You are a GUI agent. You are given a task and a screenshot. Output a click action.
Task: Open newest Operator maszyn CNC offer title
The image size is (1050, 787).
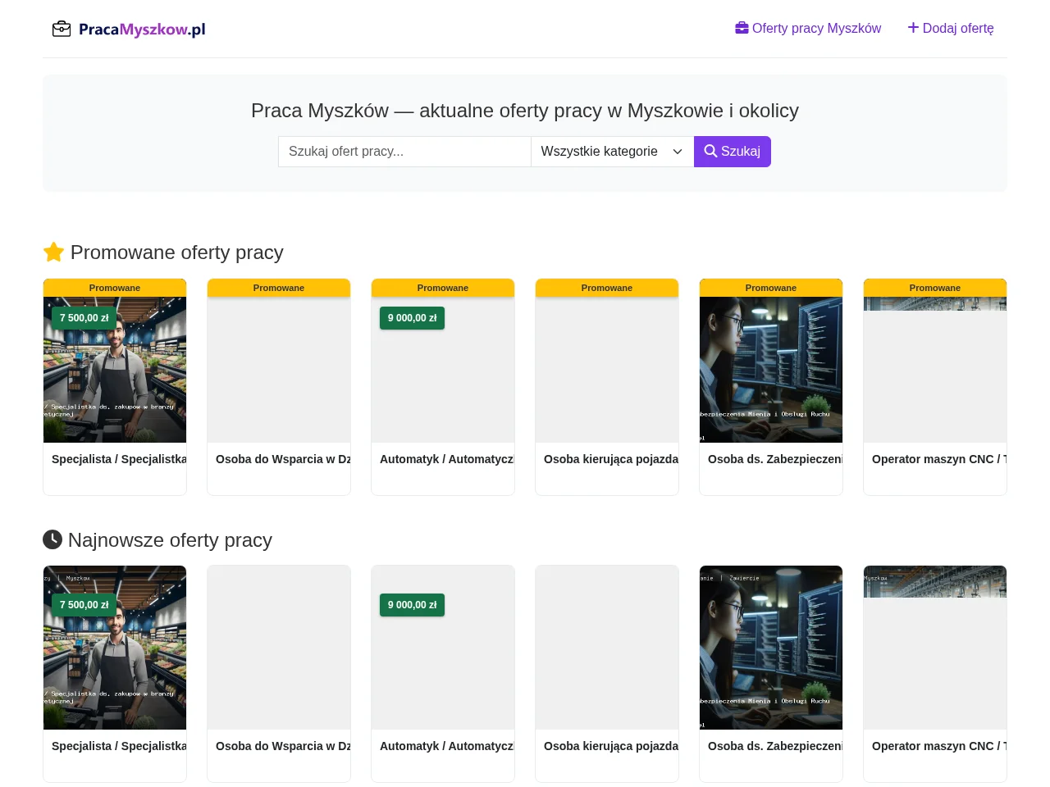click(x=939, y=746)
